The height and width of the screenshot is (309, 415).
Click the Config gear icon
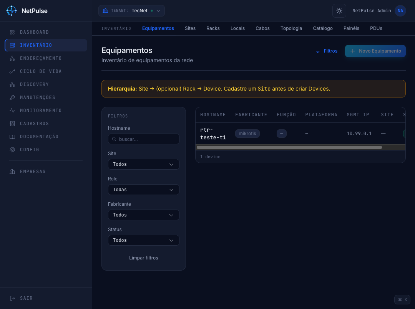[12, 150]
